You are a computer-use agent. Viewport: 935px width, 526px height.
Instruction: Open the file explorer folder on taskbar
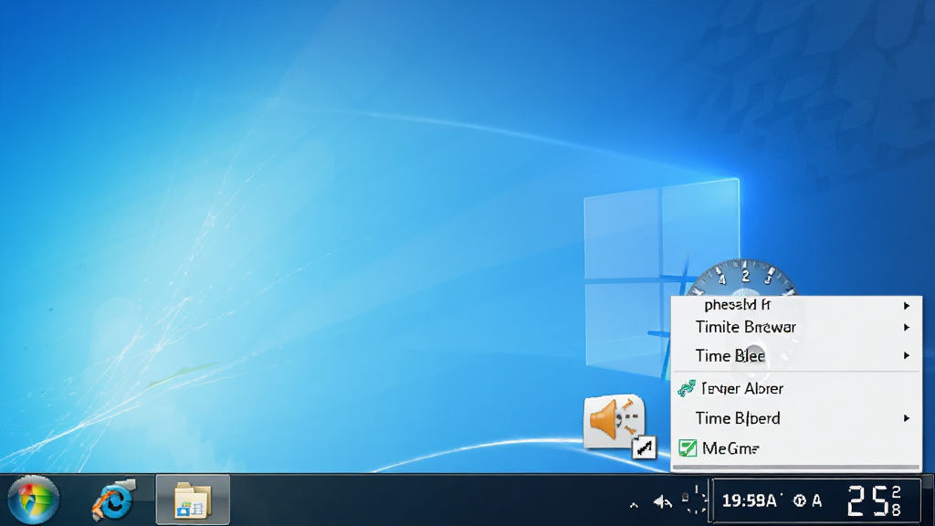pos(193,500)
